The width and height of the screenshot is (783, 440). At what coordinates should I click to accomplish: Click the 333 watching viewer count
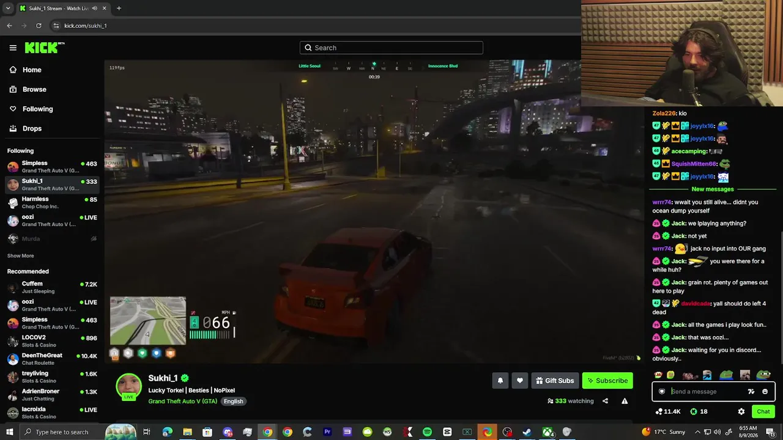[x=571, y=401]
